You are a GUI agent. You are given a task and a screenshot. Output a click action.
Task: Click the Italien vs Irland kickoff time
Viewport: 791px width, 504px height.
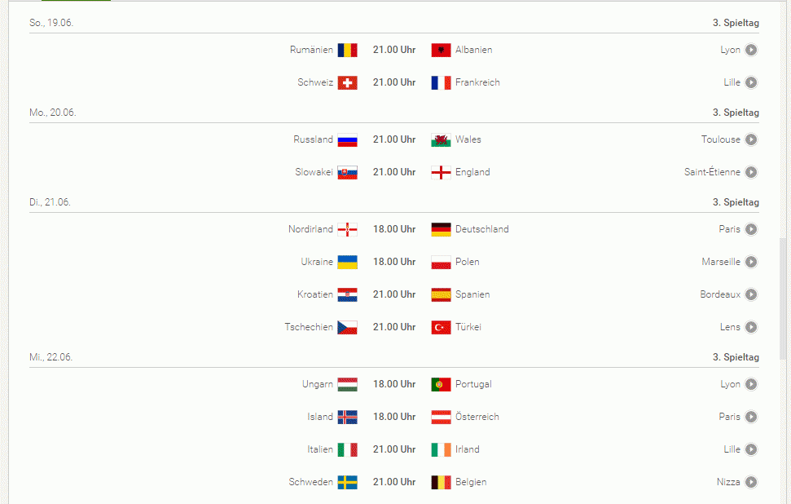point(394,449)
